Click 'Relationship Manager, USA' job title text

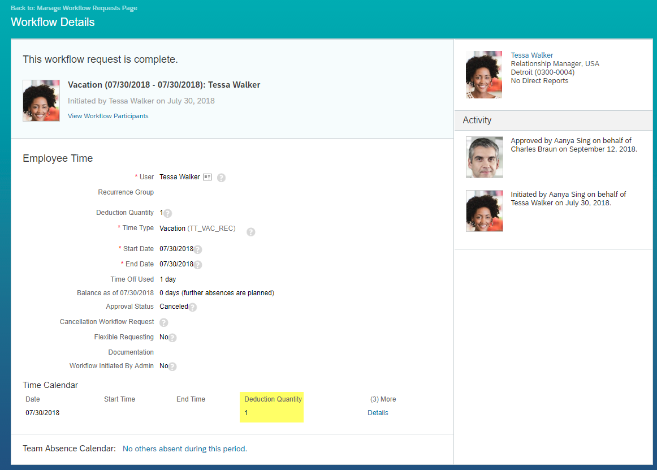tap(555, 64)
